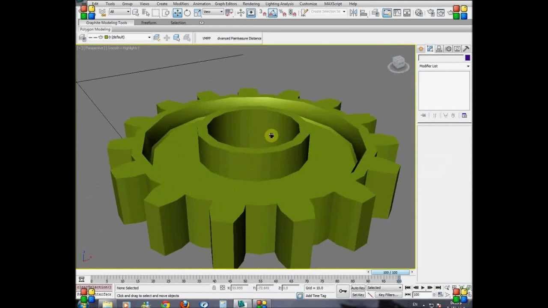Open the Utilities hammer panel

pos(466,49)
